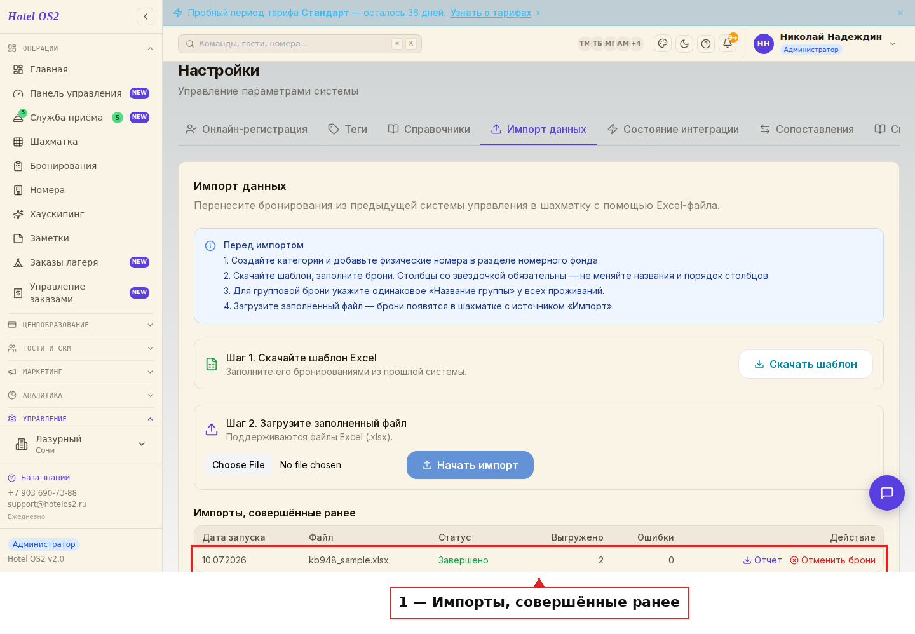Click the info icon beside Перед импортом
The image size is (915, 634).
coord(210,246)
